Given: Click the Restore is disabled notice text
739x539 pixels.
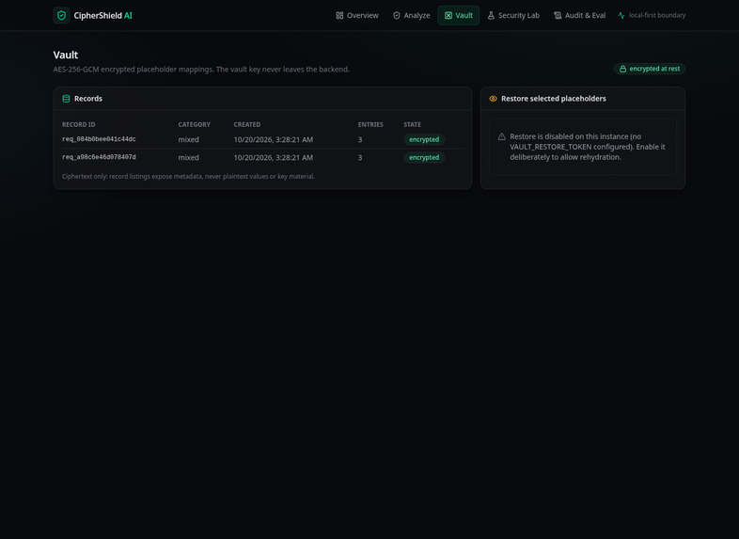Looking at the screenshot, I should 588,147.
